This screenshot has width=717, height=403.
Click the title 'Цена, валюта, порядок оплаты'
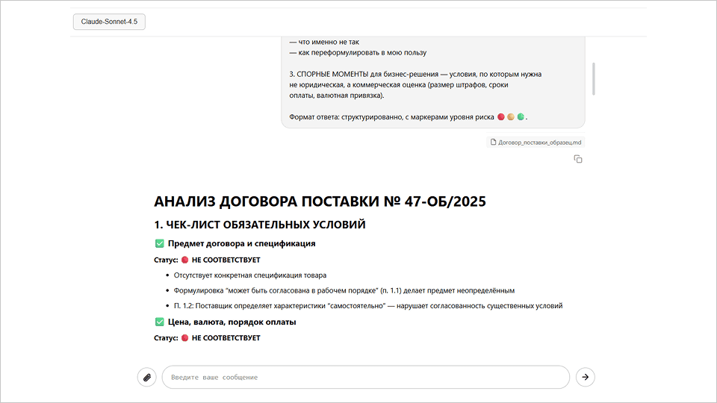pos(232,322)
